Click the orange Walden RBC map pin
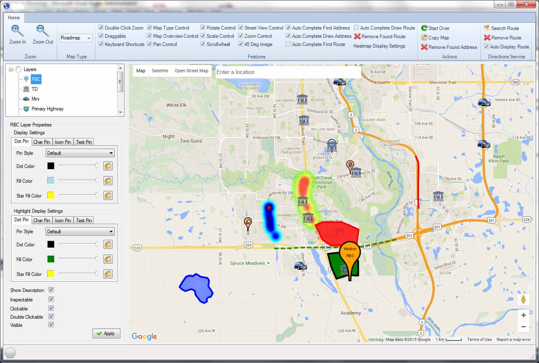 click(350, 252)
